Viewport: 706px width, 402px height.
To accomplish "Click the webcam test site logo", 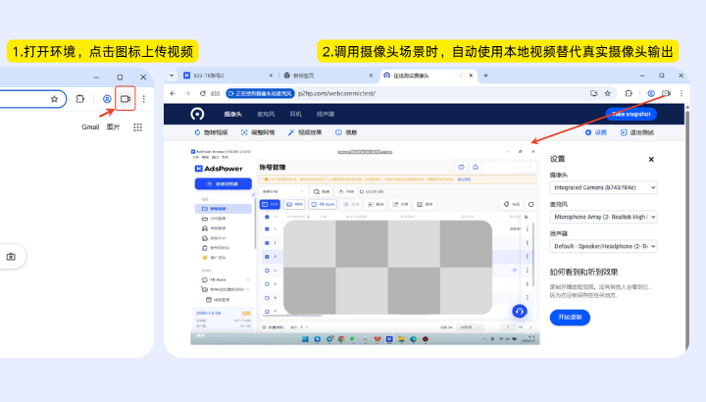I will (x=197, y=114).
